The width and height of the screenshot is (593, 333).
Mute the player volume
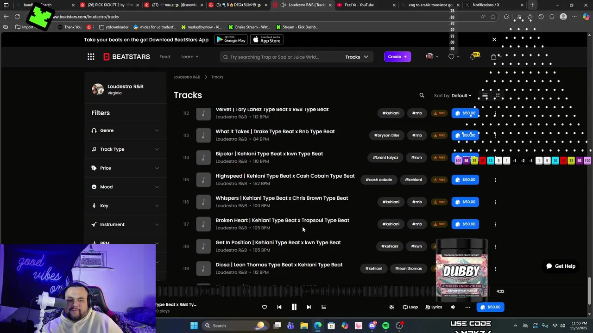pyautogui.click(x=453, y=307)
